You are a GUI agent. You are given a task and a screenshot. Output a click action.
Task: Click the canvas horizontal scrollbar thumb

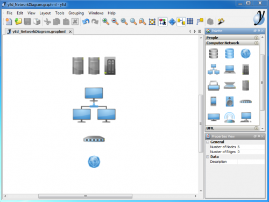tap(85, 196)
